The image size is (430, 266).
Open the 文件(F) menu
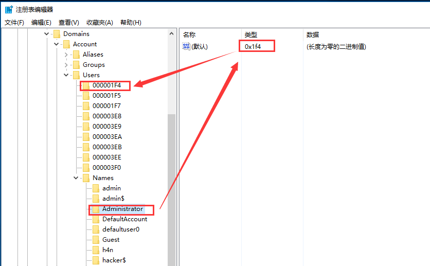click(x=14, y=23)
